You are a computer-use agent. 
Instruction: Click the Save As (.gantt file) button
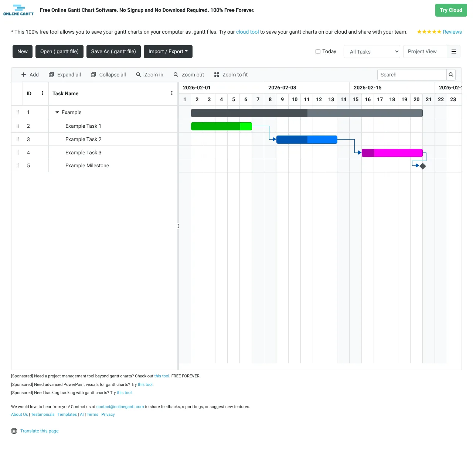click(x=113, y=51)
